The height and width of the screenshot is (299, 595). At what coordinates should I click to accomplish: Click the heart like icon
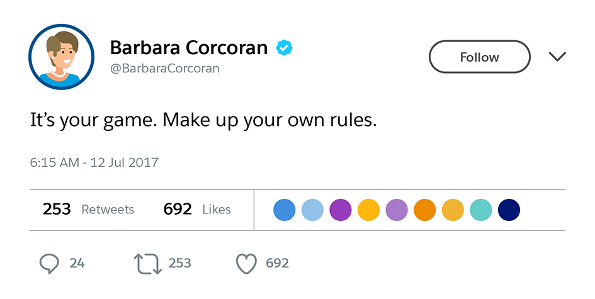246,263
